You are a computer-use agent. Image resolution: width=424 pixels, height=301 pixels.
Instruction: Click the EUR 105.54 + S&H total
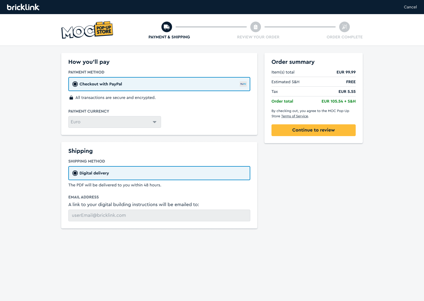pos(339,101)
